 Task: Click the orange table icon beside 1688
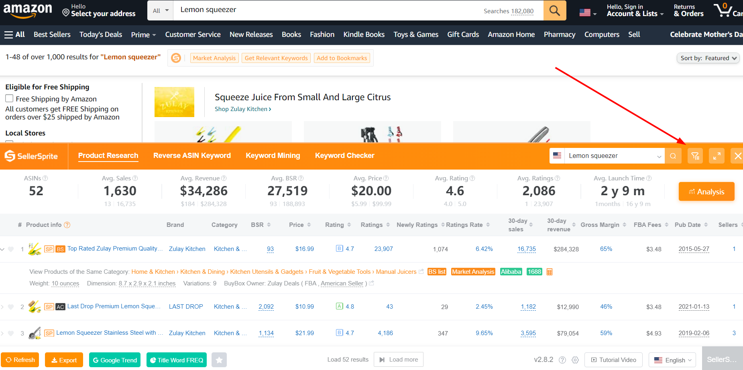click(550, 272)
